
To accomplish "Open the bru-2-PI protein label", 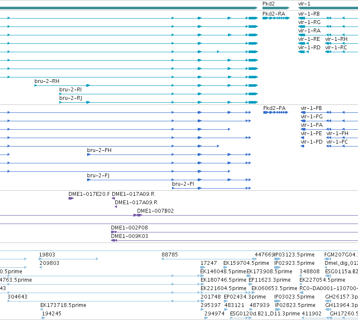I will point(183,184).
